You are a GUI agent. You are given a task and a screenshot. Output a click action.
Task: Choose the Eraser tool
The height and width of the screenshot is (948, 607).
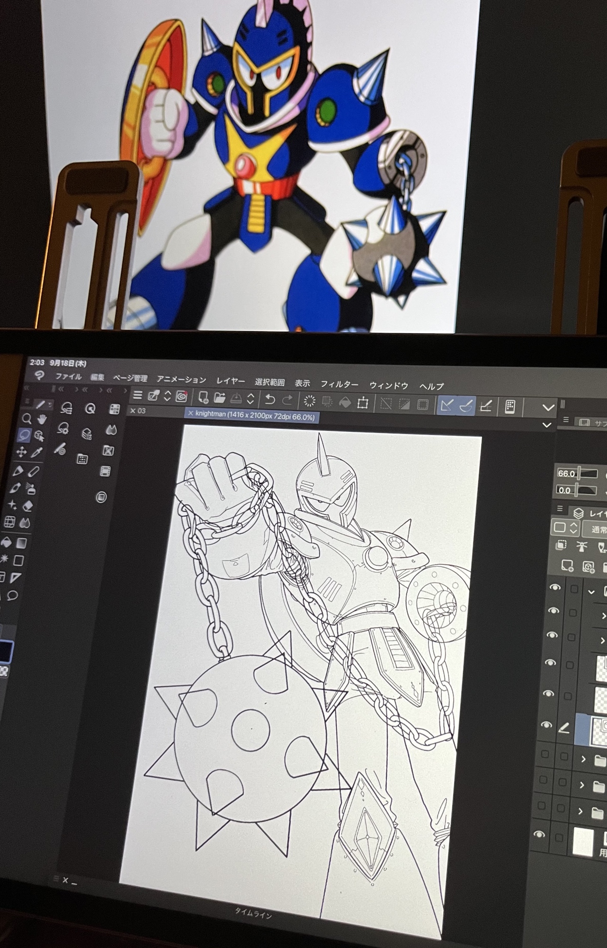(27, 506)
